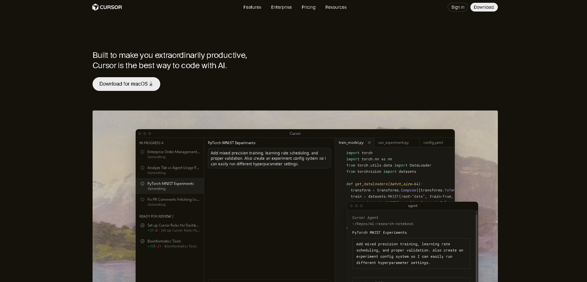The image size is (587, 282).
Task: Click the prompt box about mixed precision training
Action: (x=269, y=158)
